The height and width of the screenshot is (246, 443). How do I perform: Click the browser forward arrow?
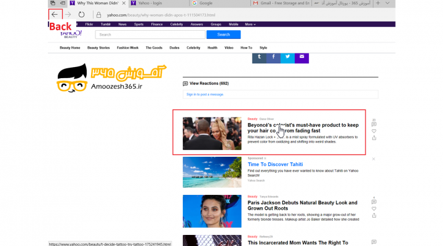pos(68,15)
